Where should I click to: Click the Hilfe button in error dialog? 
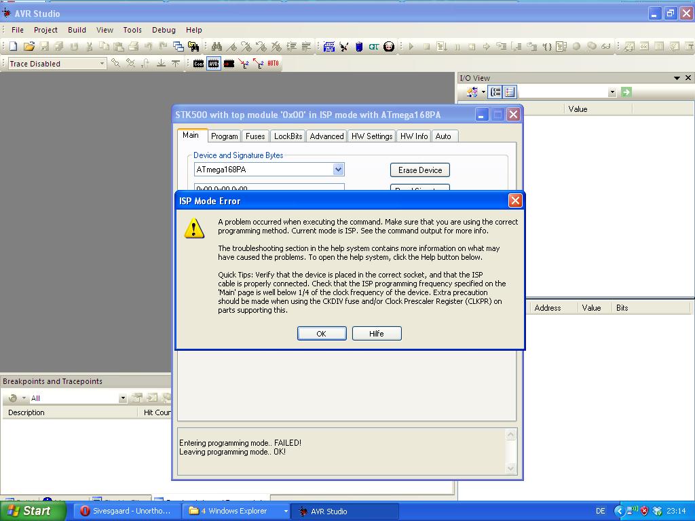(x=377, y=334)
